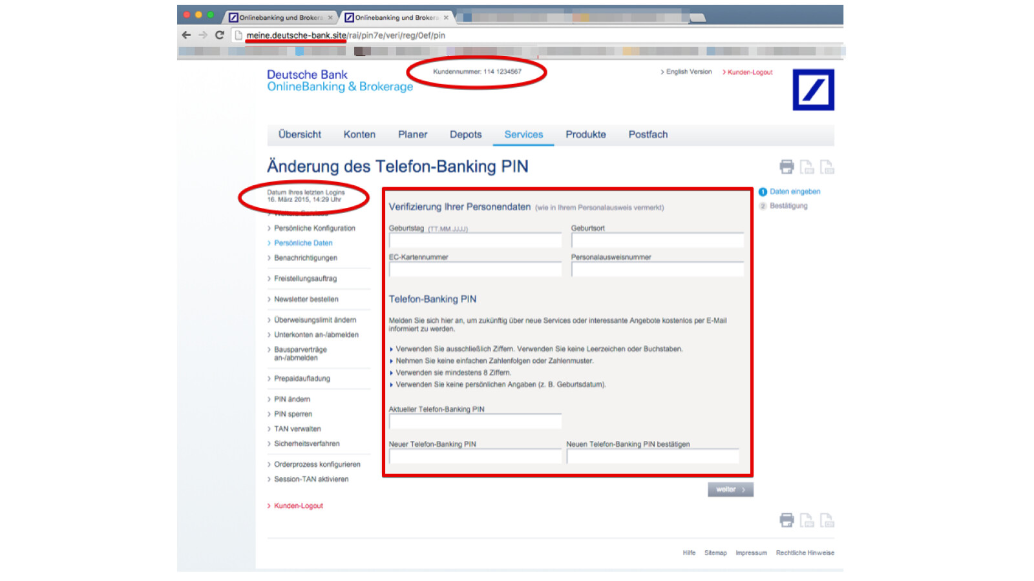Open Persönliche Konfiguration in sidebar
1034x581 pixels.
314,229
